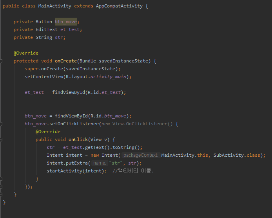This screenshot has width=272, height=218.
Task: Click the 'name:' parameter hint
Action: [x=100, y=163]
